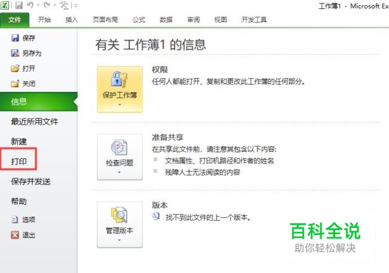Expand the 检查问题 dropdown arrow
This screenshot has height=273, width=389.
coord(119,173)
